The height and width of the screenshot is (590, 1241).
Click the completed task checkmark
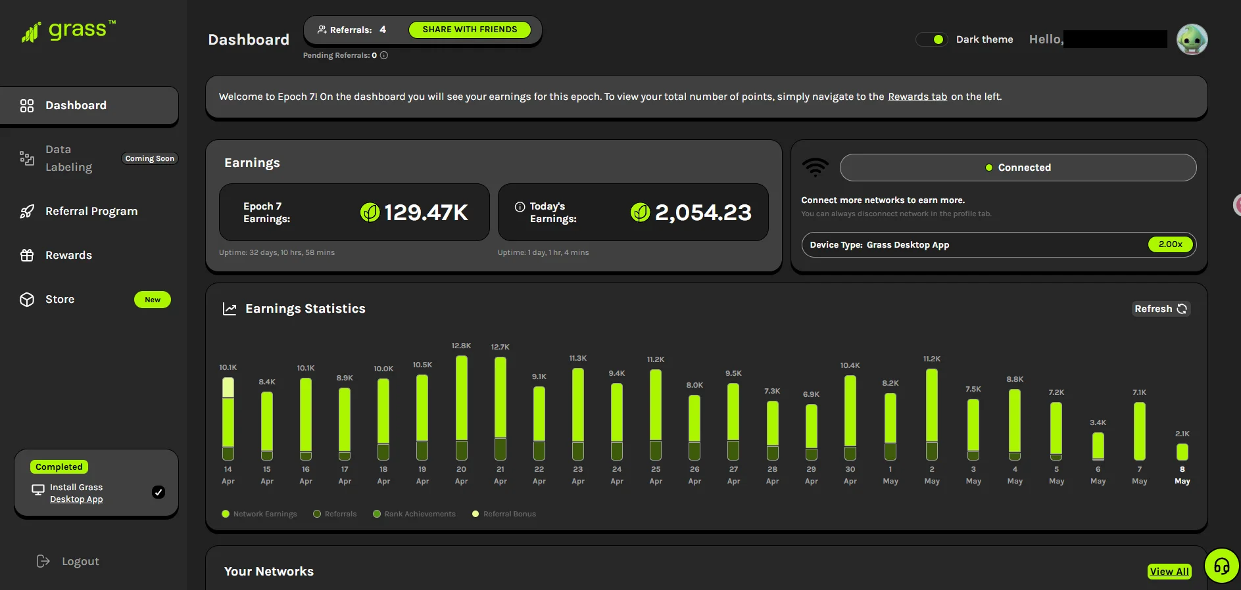(158, 492)
